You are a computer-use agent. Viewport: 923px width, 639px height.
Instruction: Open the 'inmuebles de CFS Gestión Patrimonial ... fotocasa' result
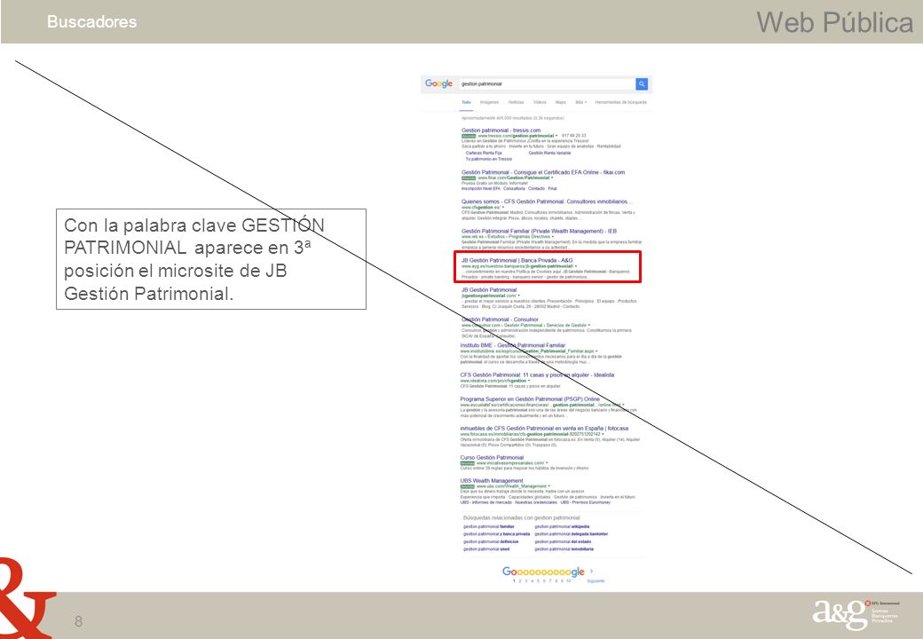pyautogui.click(x=544, y=429)
